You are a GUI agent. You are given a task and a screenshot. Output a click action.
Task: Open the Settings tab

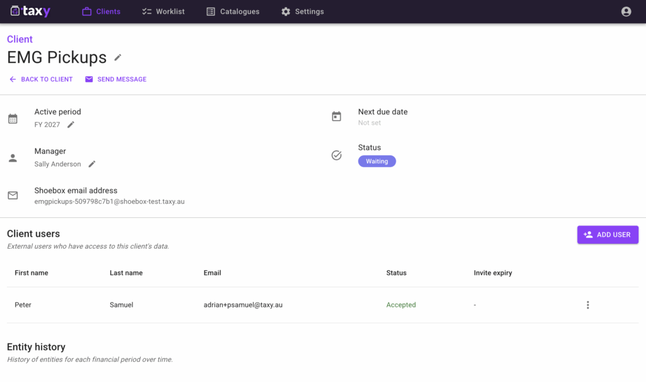tap(302, 11)
